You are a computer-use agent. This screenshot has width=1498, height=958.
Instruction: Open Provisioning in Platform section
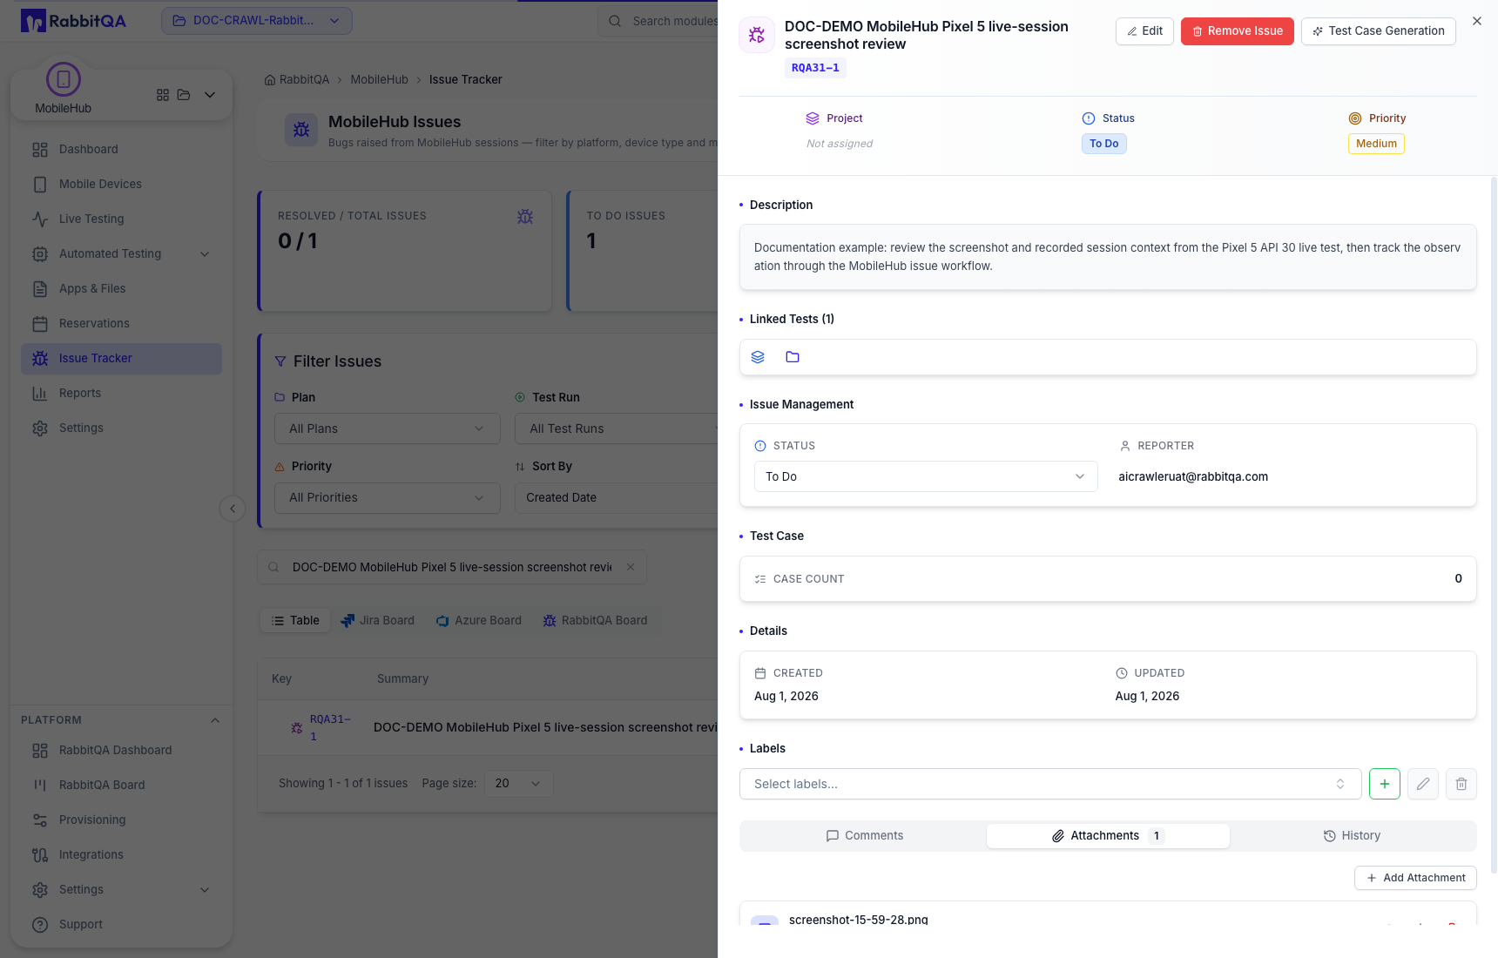pos(121,820)
